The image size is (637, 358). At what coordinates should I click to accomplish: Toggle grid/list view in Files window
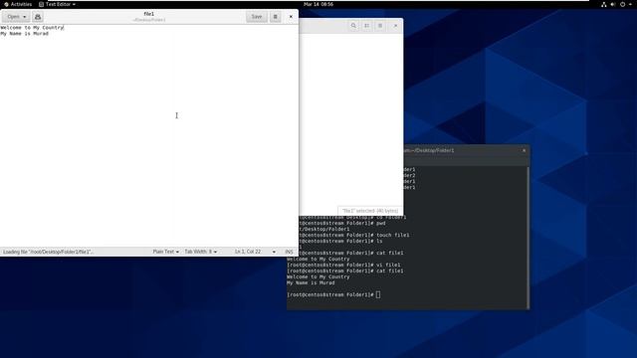(x=367, y=26)
